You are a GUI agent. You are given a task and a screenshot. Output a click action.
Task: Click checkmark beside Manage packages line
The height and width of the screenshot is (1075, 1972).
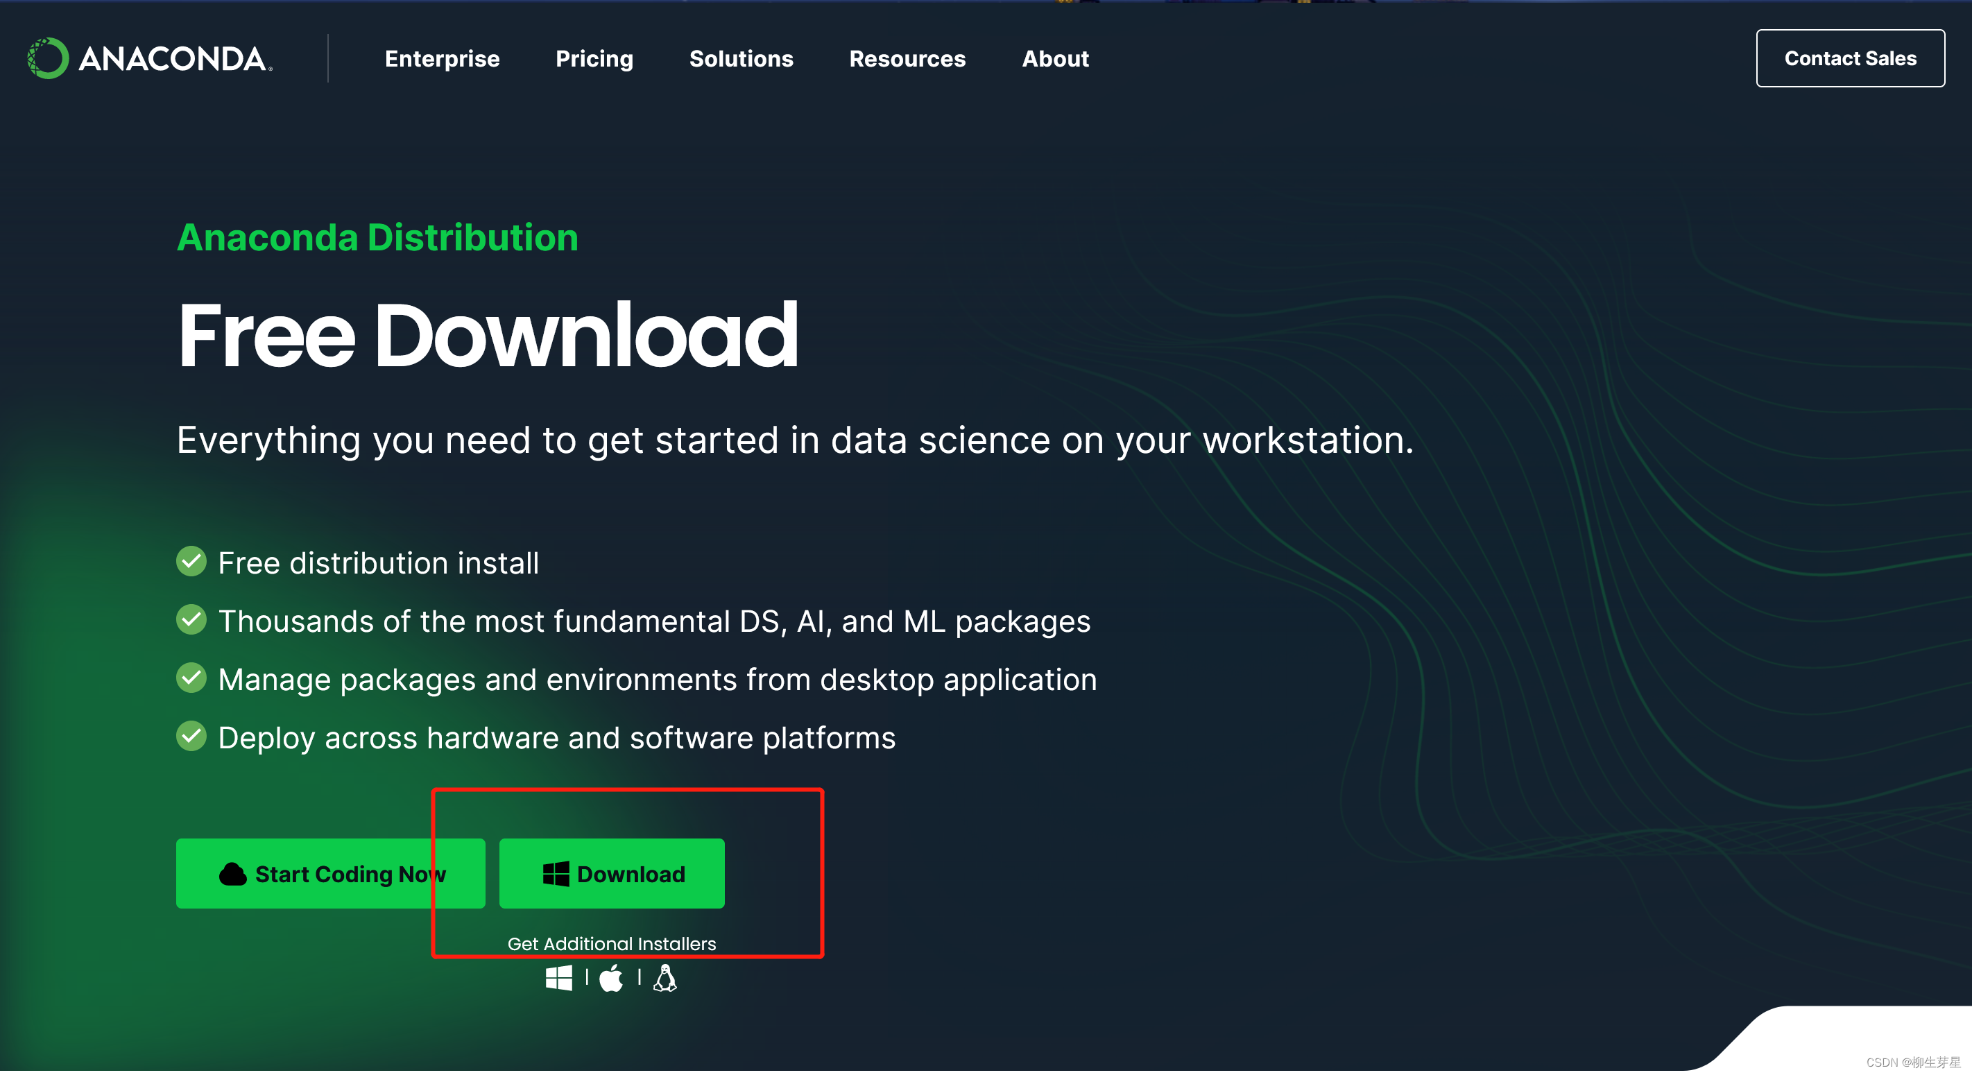[191, 678]
